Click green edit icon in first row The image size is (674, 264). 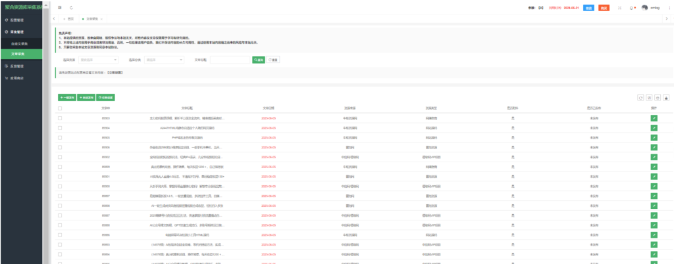pos(654,118)
